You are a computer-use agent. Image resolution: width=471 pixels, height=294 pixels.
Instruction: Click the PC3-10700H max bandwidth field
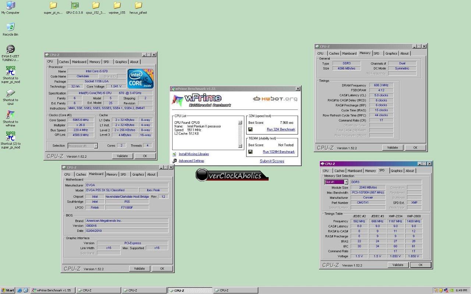click(x=368, y=192)
